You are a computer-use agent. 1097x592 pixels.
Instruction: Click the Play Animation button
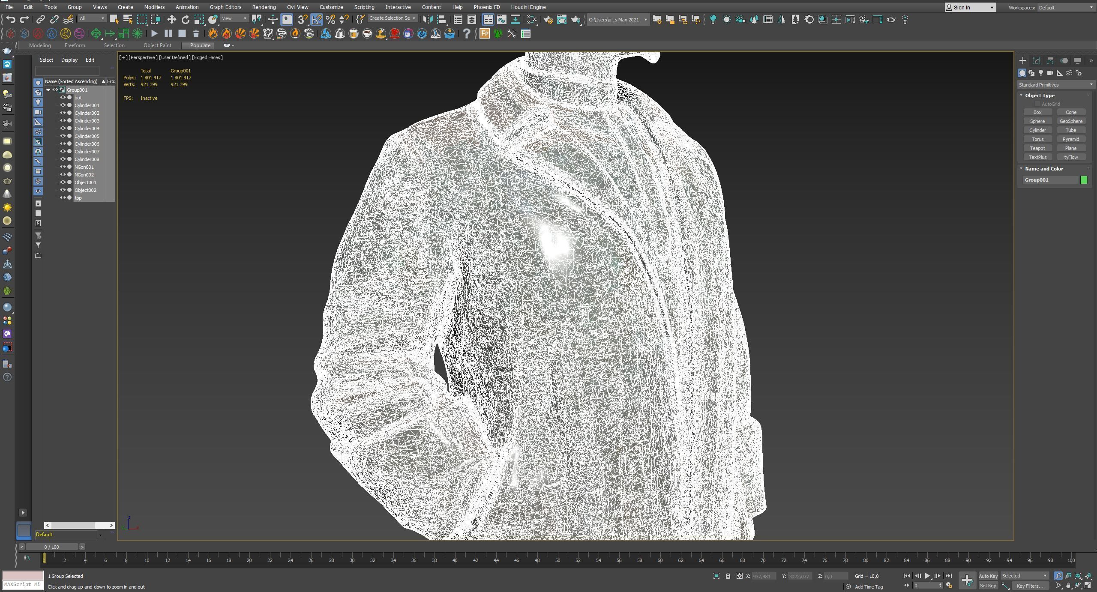point(927,576)
